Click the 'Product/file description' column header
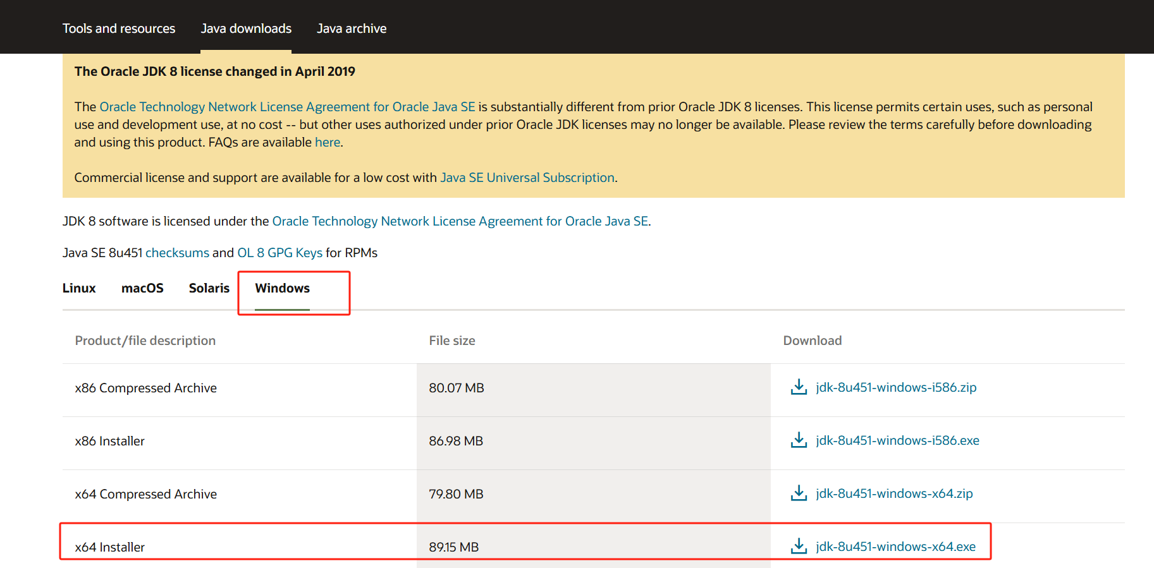This screenshot has width=1154, height=568. click(x=145, y=341)
